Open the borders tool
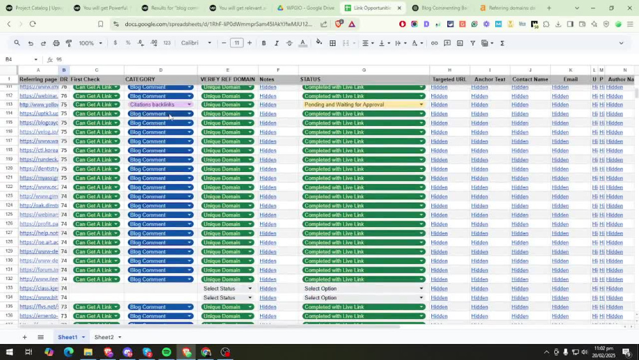This screenshot has width=639, height=360. 332,43
